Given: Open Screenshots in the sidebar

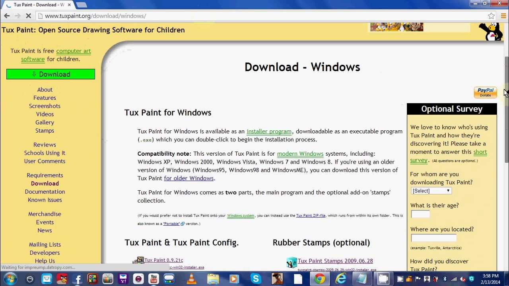Looking at the screenshot, I should (x=45, y=106).
